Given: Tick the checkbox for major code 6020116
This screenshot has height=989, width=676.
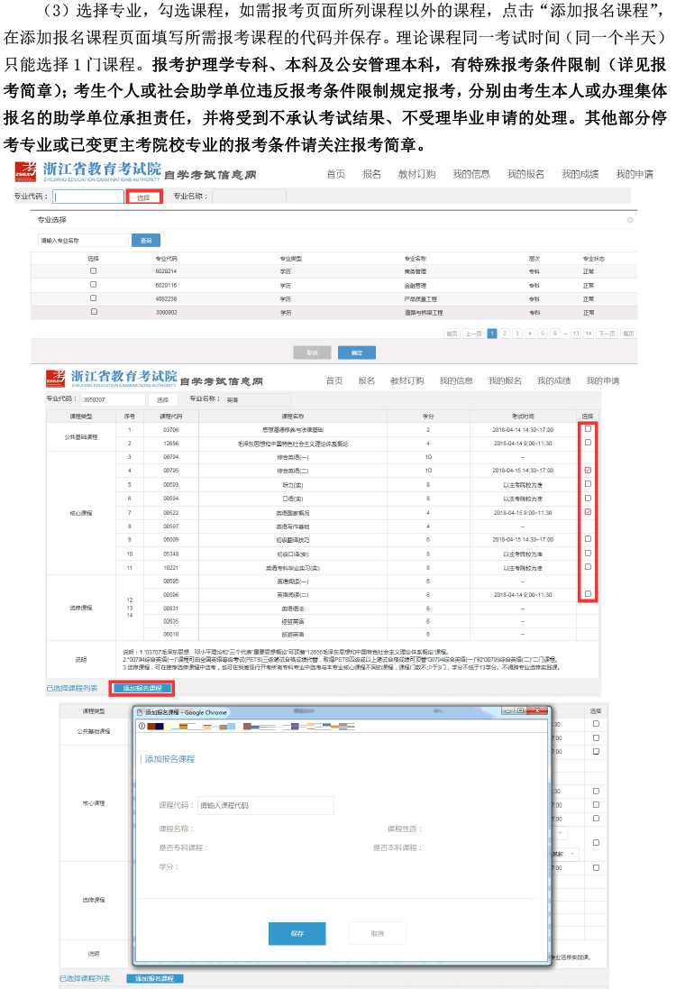Looking at the screenshot, I should pos(94,285).
